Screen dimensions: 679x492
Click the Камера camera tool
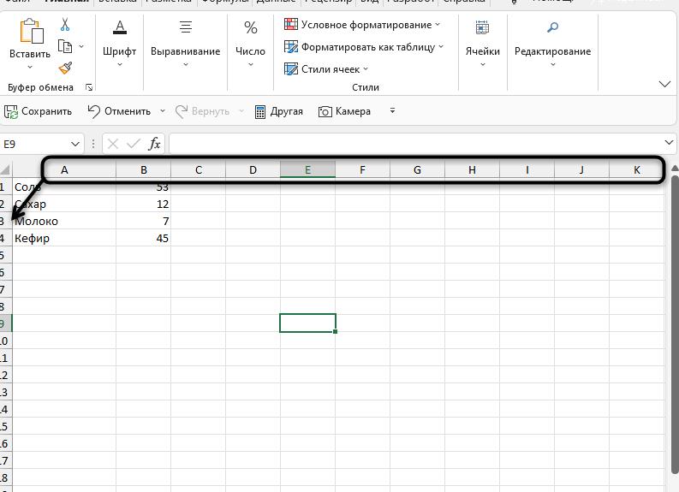pyautogui.click(x=344, y=111)
